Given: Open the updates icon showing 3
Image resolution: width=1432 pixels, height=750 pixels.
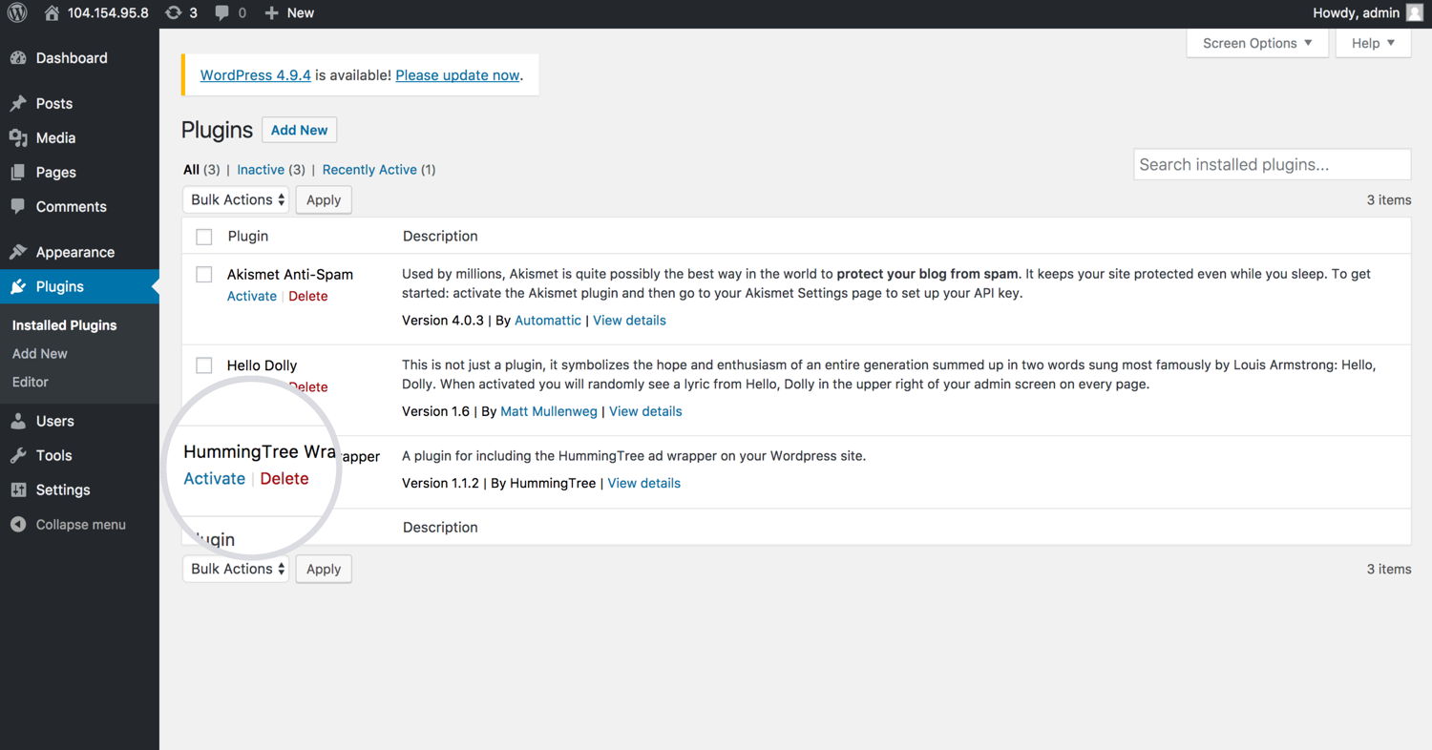Looking at the screenshot, I should (173, 13).
